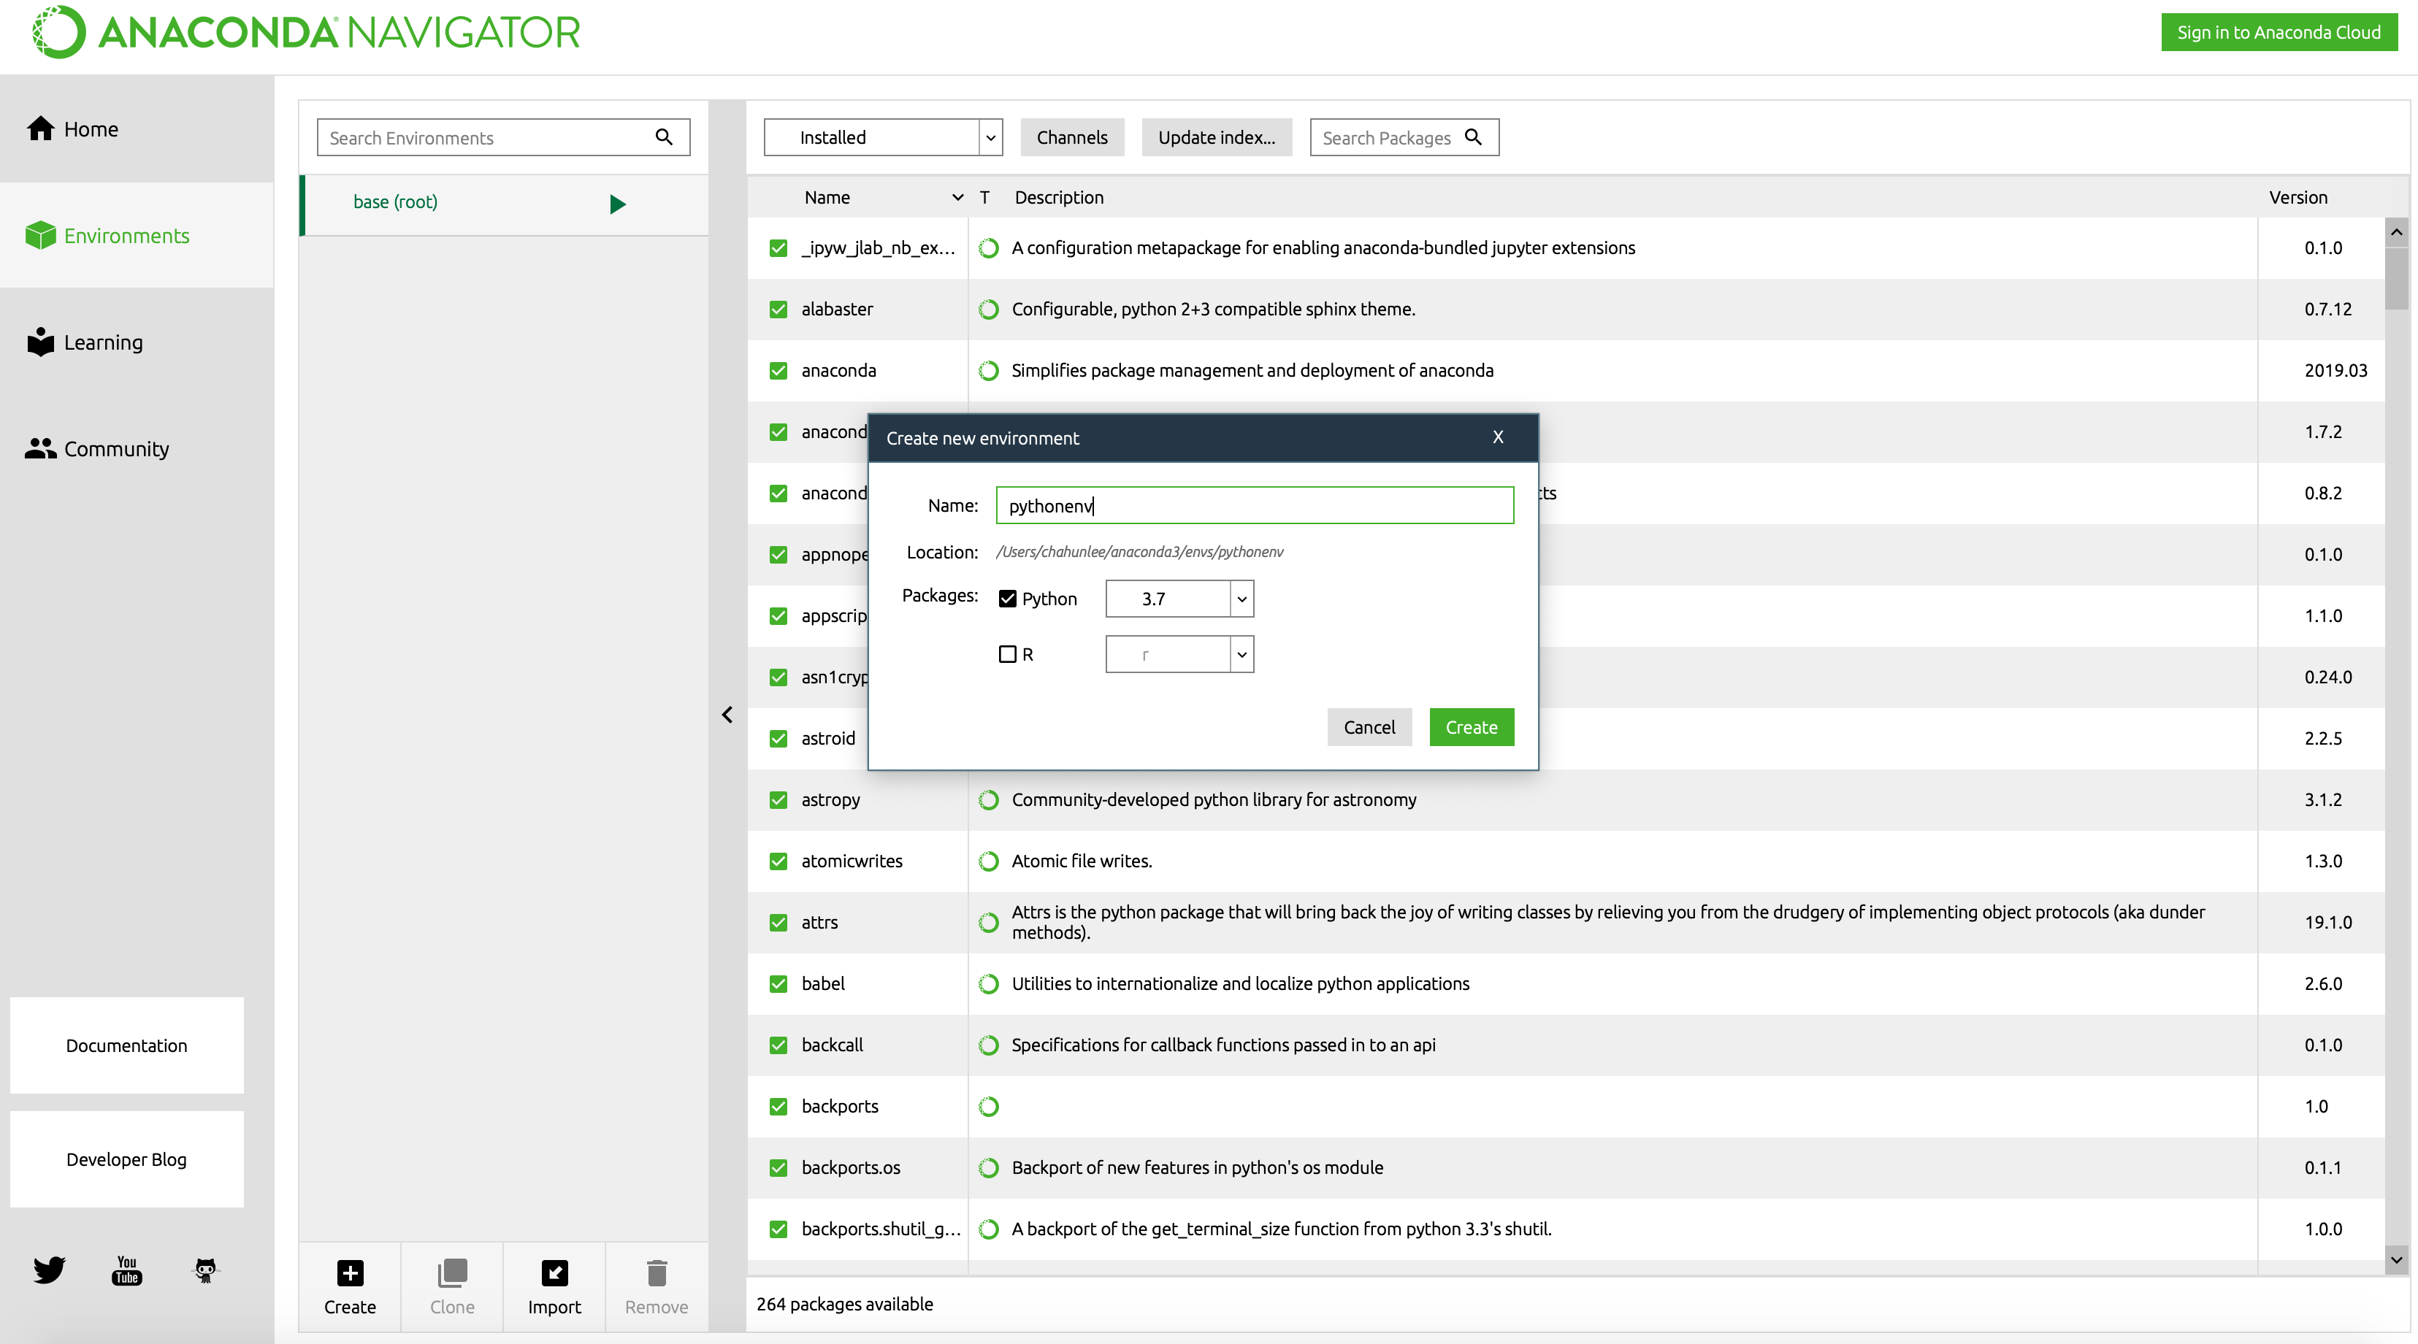Open the R version dropdown

[x=1180, y=654]
